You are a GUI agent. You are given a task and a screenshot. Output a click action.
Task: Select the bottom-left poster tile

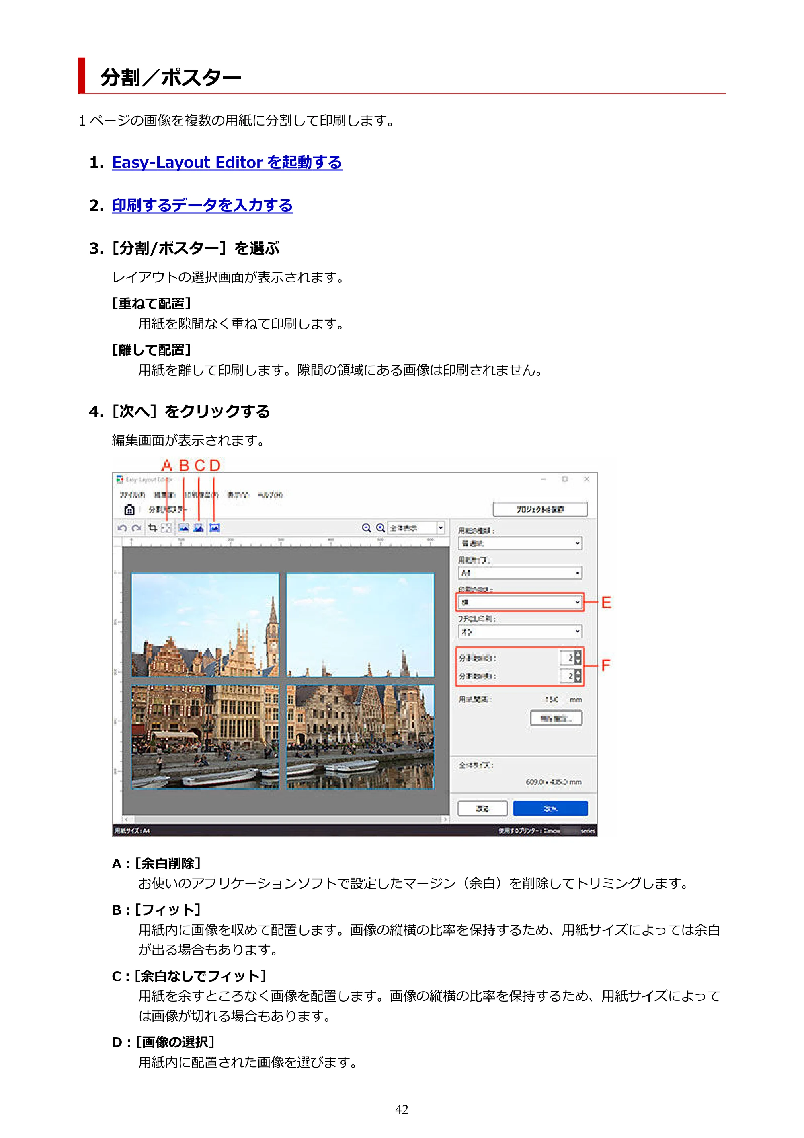(205, 737)
